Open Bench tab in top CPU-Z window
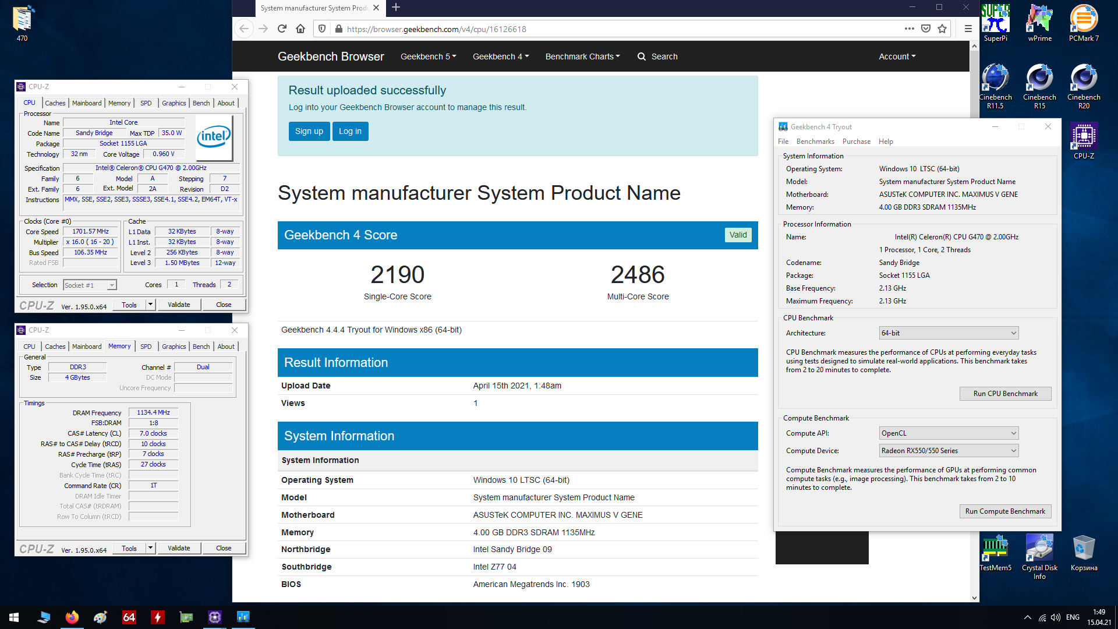This screenshot has width=1118, height=629. (x=201, y=103)
